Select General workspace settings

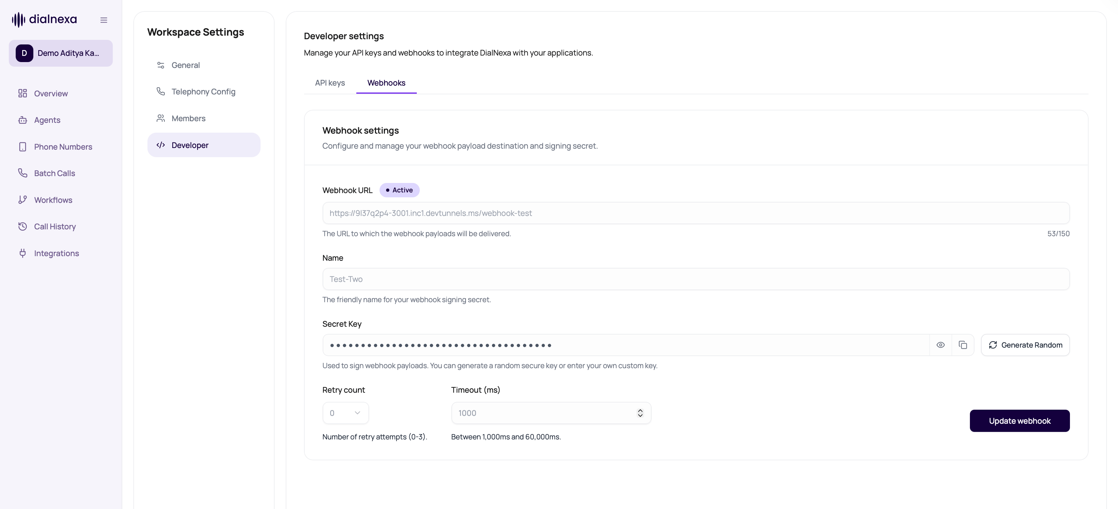coord(204,65)
